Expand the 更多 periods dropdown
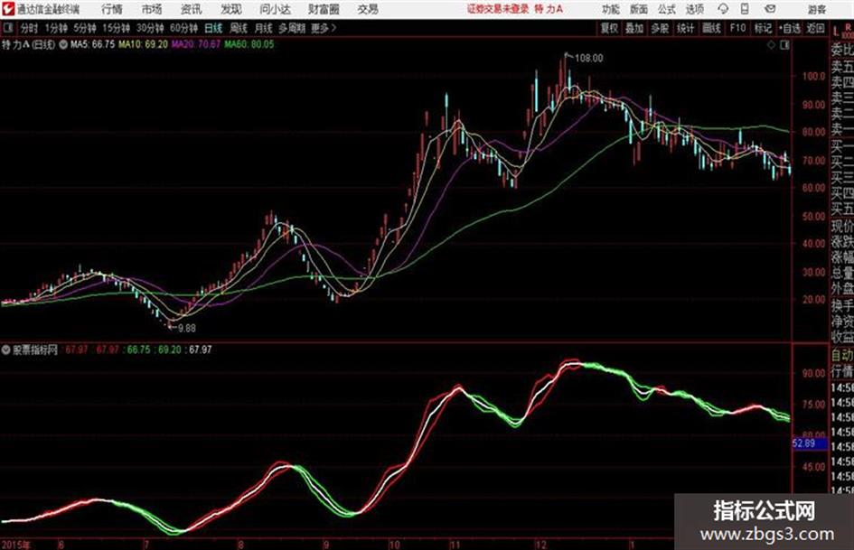 tap(324, 28)
